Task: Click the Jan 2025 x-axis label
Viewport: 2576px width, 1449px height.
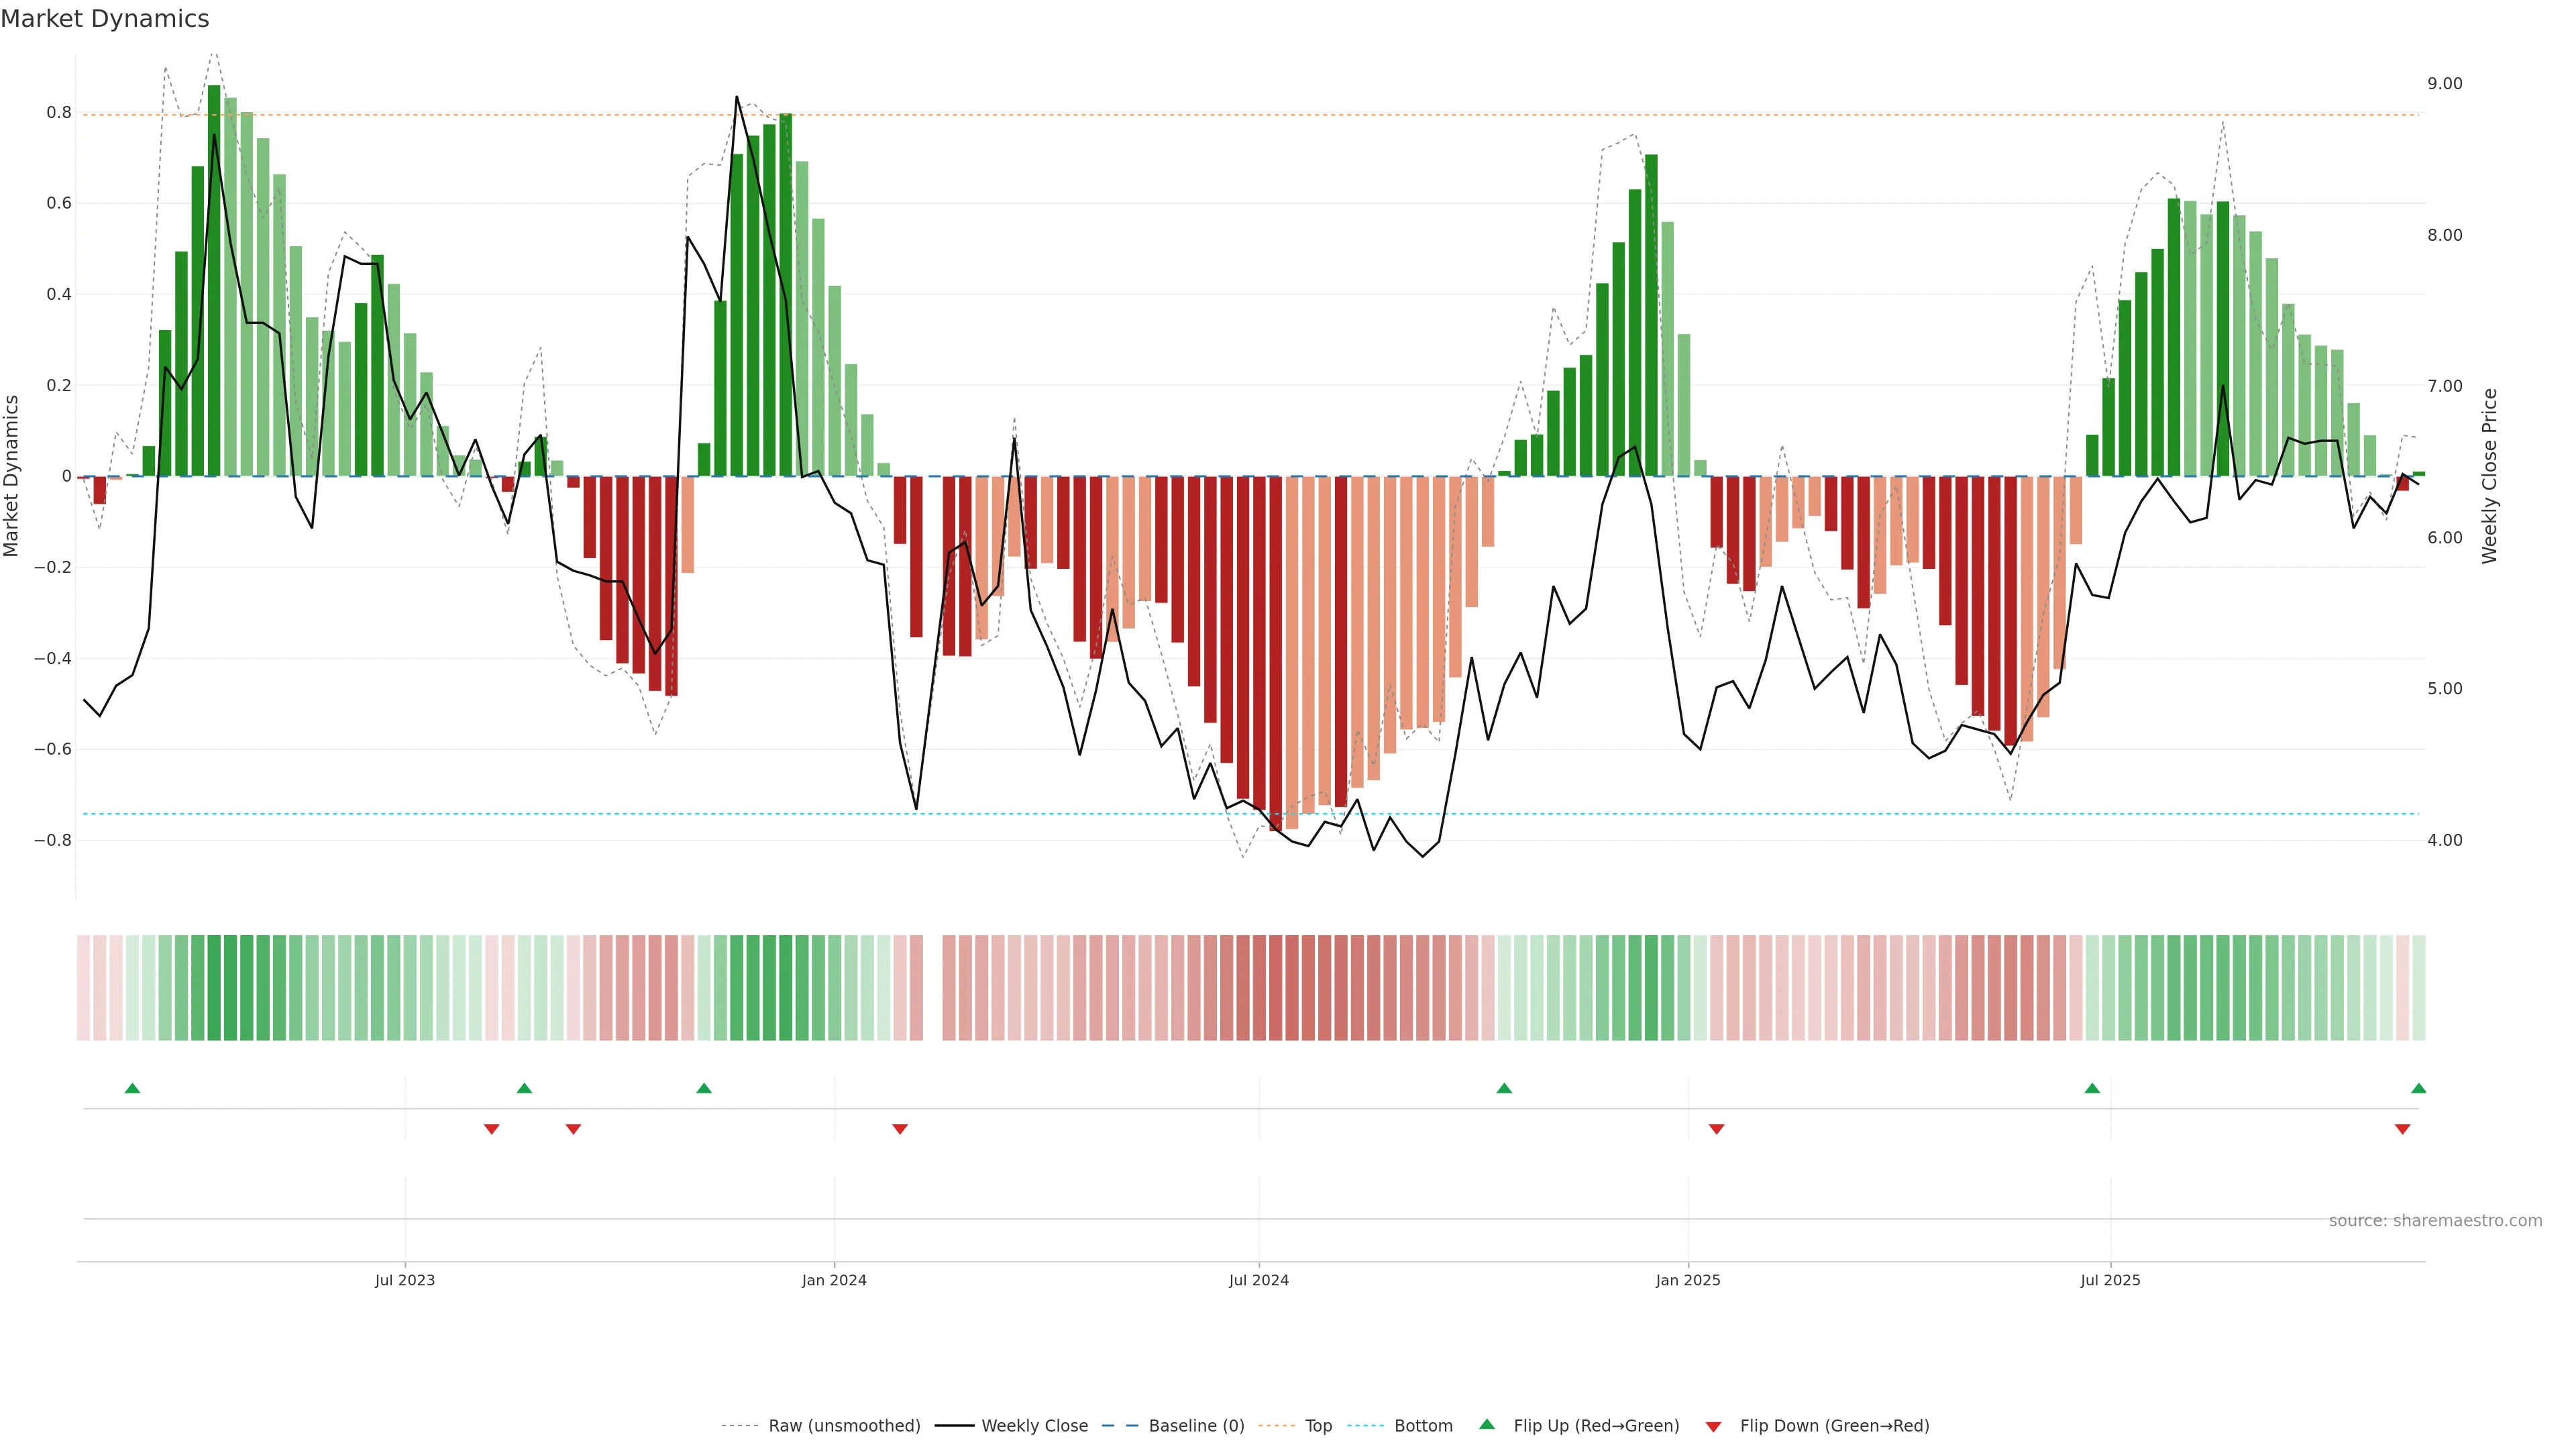Action: tap(1687, 1280)
